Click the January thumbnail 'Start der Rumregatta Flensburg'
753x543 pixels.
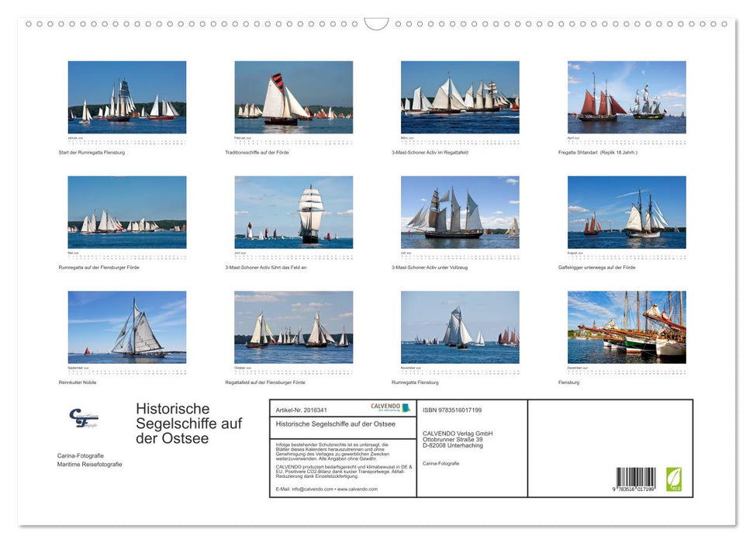tap(127, 96)
